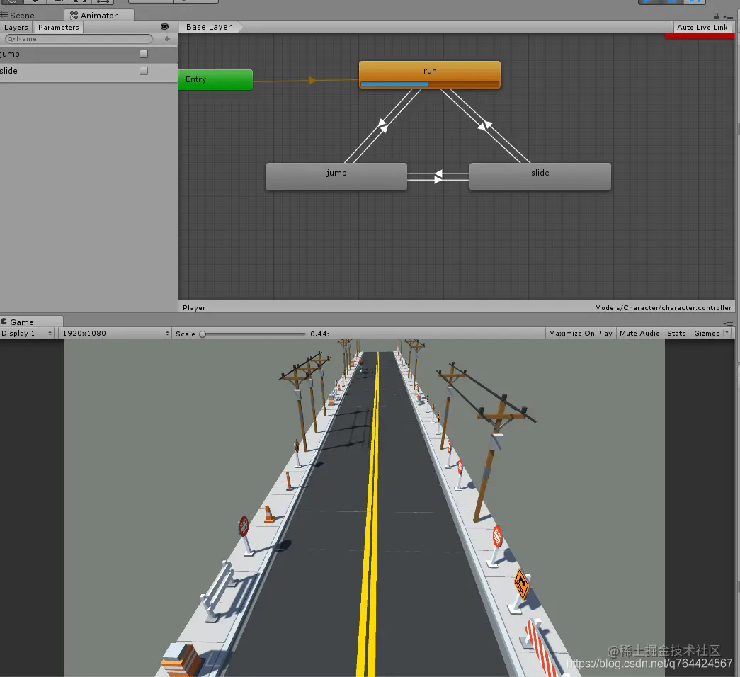This screenshot has width=740, height=677.
Task: Click the Entry to run transition arrow
Action: click(x=312, y=81)
